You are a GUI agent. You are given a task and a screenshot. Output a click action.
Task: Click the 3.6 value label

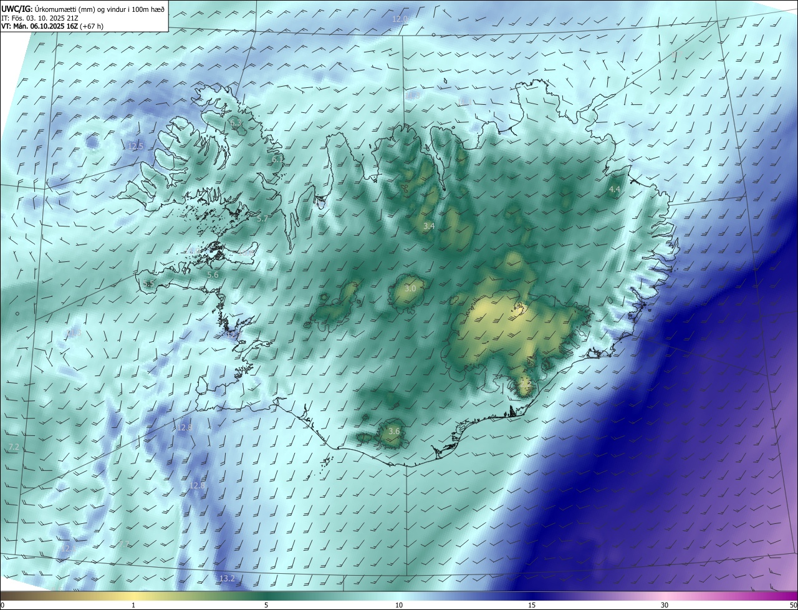point(394,431)
